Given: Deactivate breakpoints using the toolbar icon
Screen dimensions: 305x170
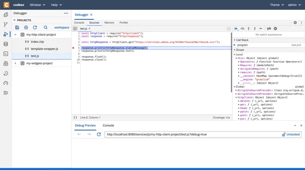Looking at the screenshot, I should [269, 29].
